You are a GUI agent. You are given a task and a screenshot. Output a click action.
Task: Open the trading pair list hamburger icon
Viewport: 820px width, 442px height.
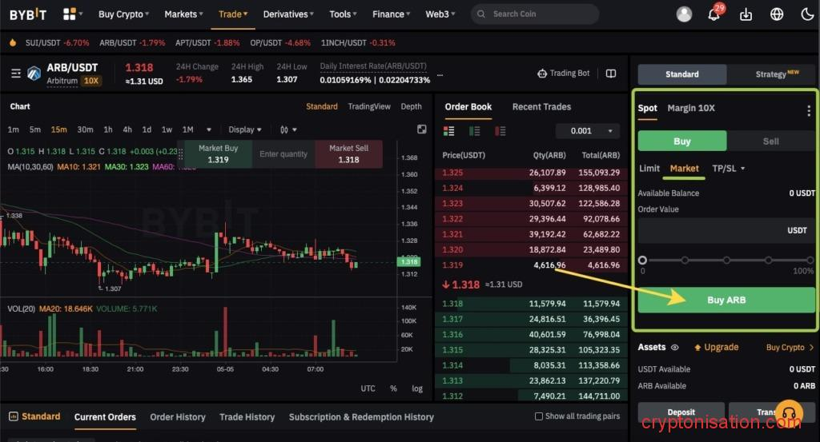click(16, 74)
